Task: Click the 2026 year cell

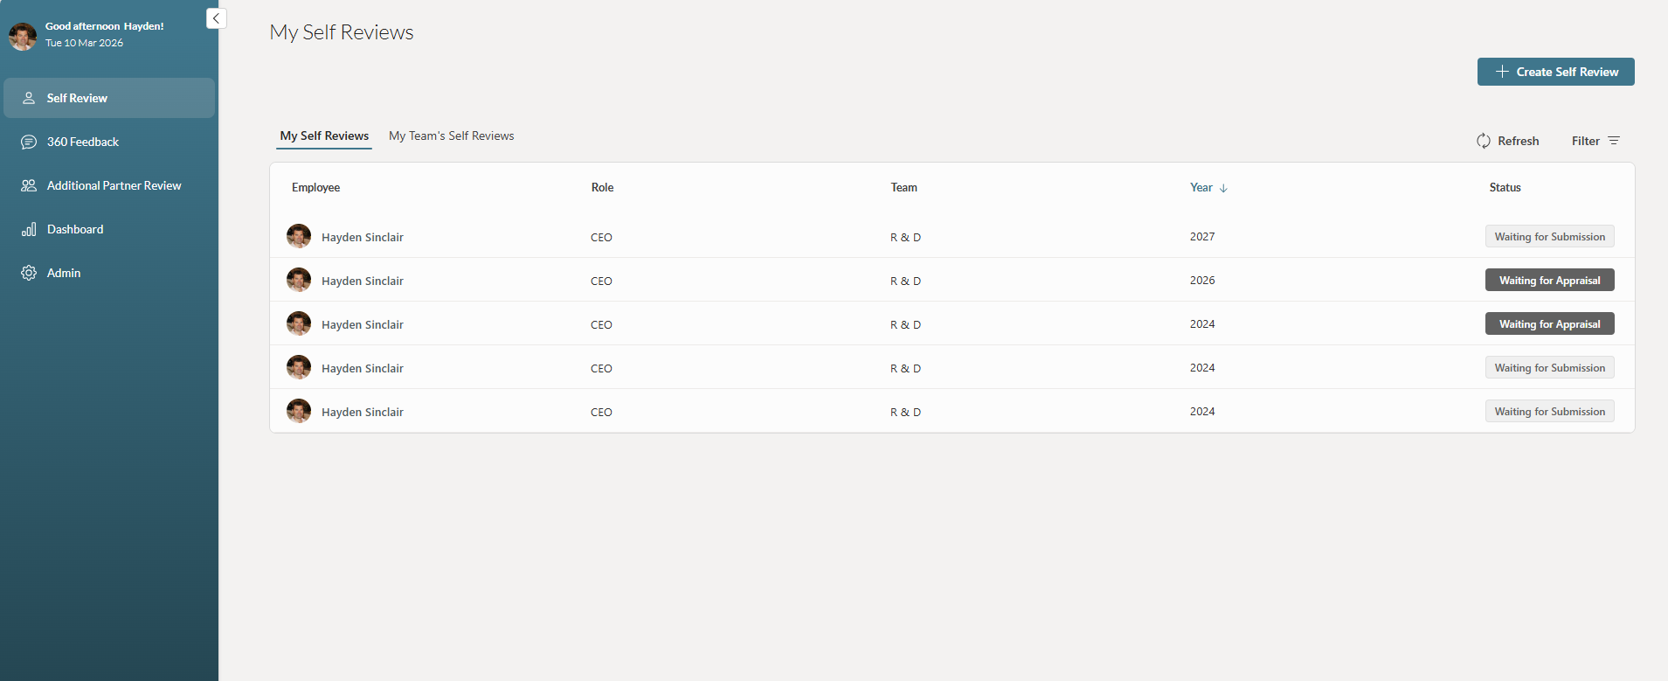Action: pyautogui.click(x=1202, y=281)
